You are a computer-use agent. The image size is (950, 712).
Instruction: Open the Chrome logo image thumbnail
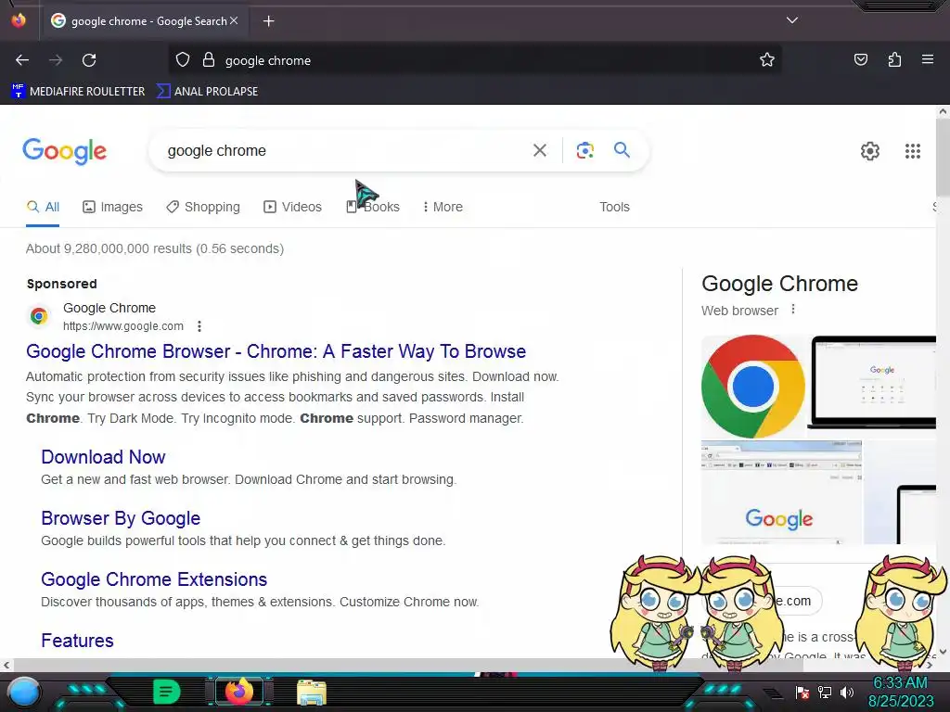pos(753,387)
